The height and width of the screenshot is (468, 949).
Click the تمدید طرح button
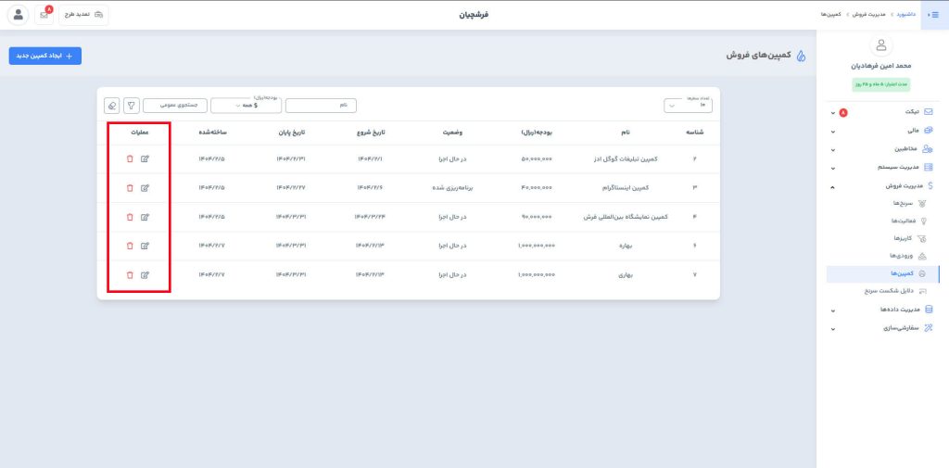click(x=84, y=15)
